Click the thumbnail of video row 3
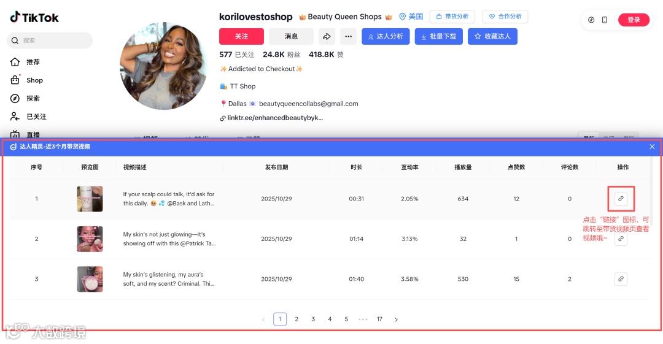 click(90, 279)
